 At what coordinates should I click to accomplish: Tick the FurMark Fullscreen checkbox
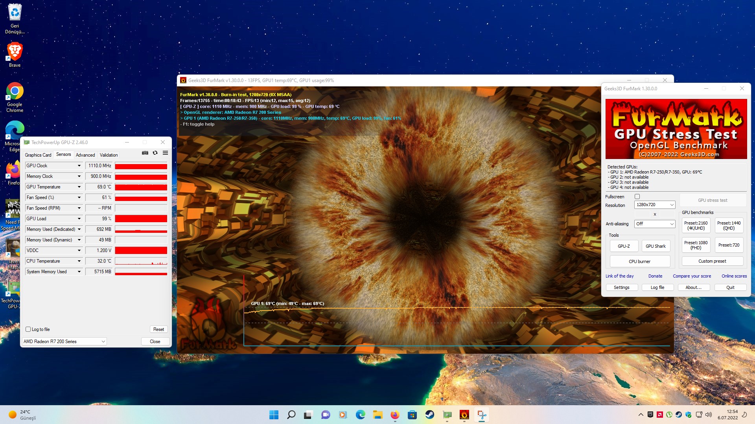tap(637, 197)
